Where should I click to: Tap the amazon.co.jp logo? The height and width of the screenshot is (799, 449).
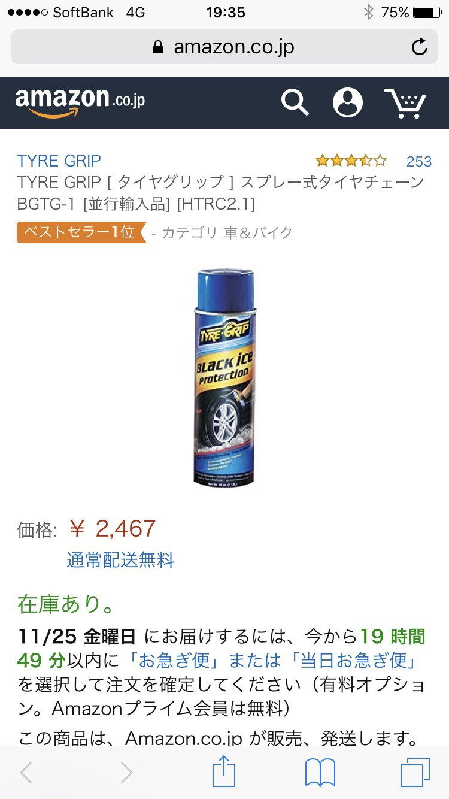pos(80,102)
